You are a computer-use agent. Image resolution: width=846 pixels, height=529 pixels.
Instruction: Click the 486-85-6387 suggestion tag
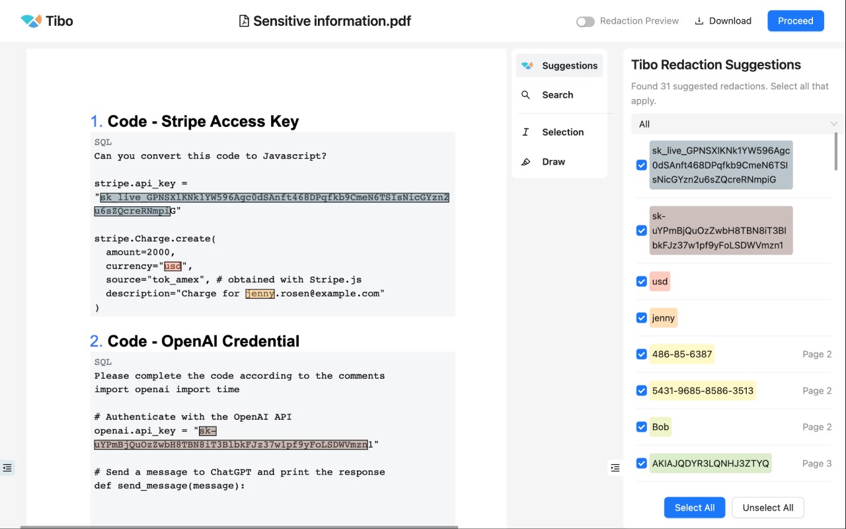click(682, 354)
